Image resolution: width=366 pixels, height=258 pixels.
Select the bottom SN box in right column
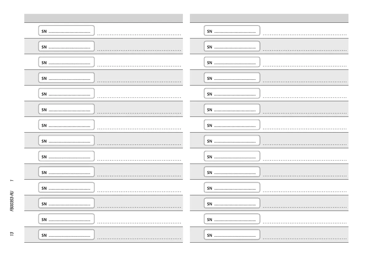point(232,235)
